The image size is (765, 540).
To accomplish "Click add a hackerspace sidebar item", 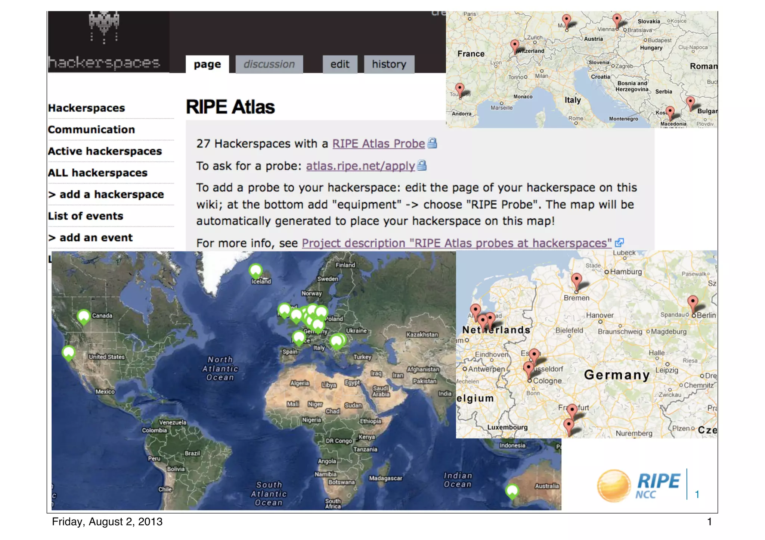I will click(x=106, y=194).
